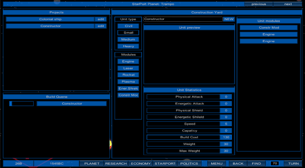Open the STARPORT screen
305x168 pixels.
pos(165,163)
